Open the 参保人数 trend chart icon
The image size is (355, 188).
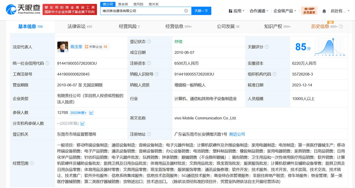pyautogui.click(x=91, y=113)
